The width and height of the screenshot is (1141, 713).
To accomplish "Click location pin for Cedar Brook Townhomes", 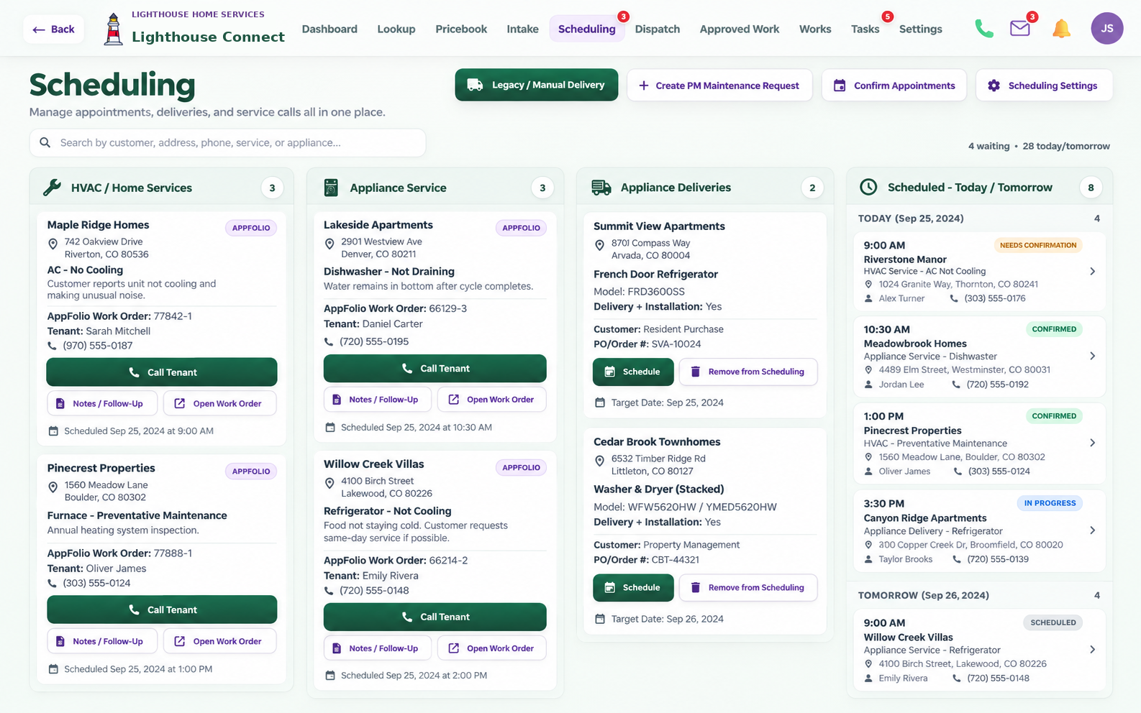I will coord(599,461).
